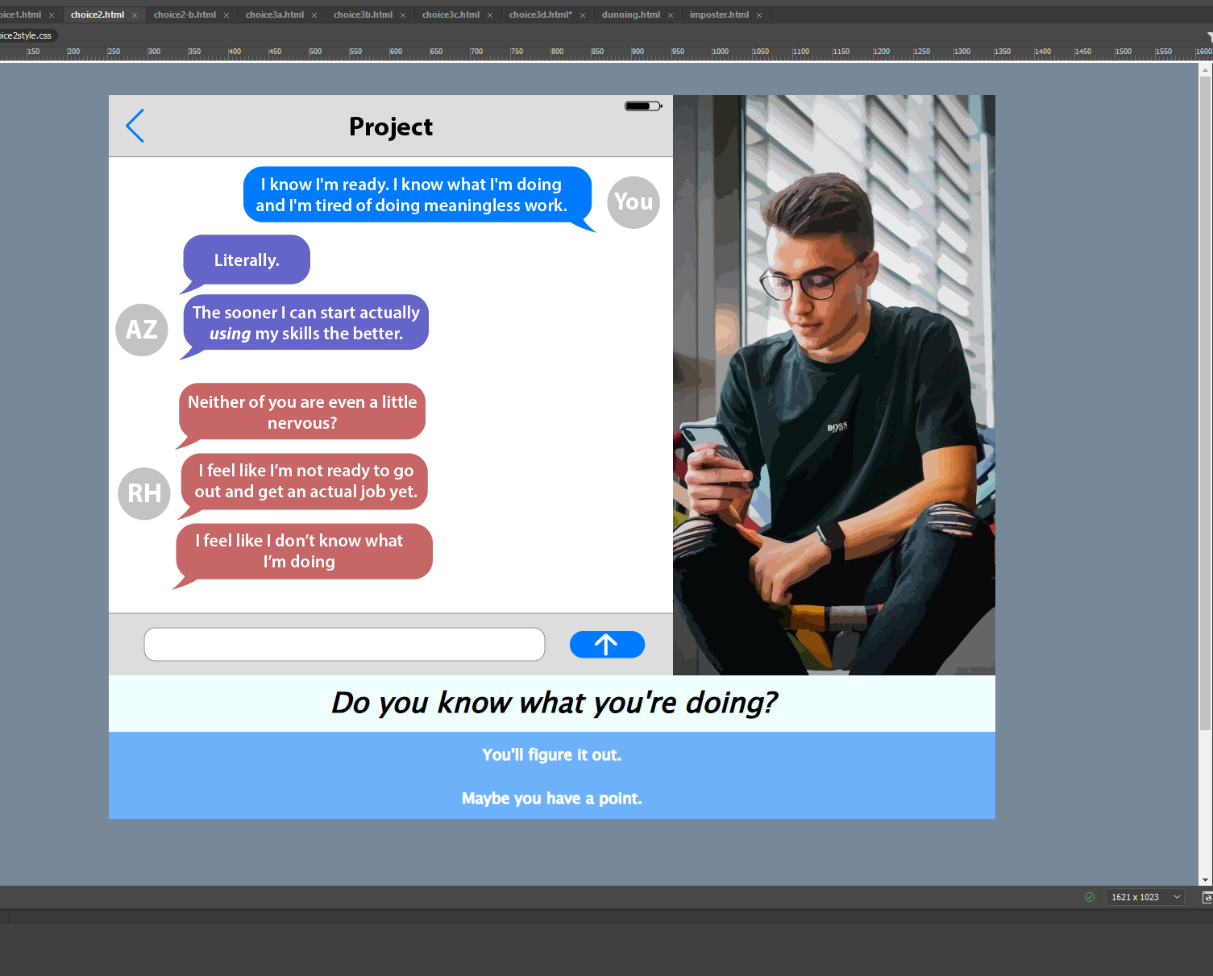Image resolution: width=1213 pixels, height=976 pixels.
Task: Click the AZ avatar circle
Action: pos(142,330)
